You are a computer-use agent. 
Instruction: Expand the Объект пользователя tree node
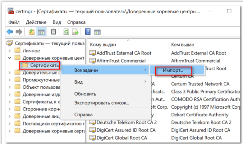tap(10, 87)
